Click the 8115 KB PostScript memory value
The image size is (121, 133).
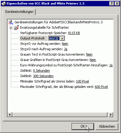click(x=74, y=33)
